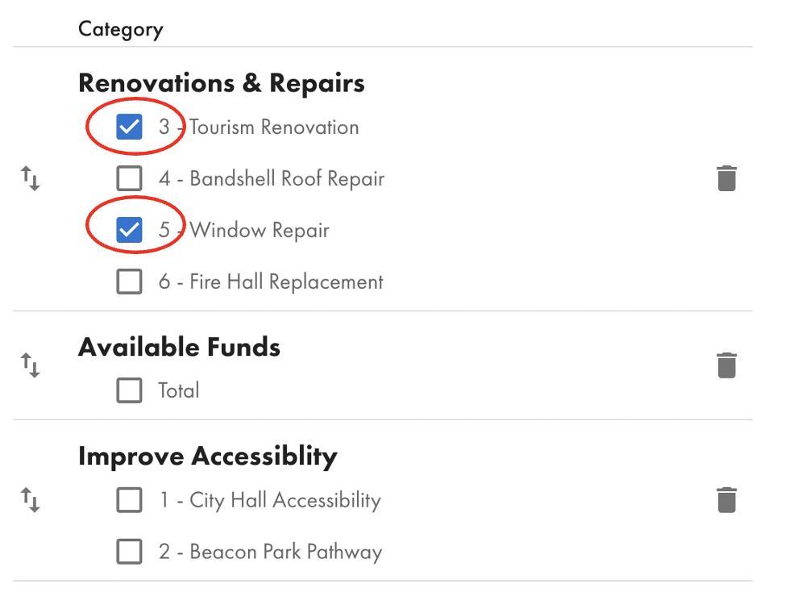This screenshot has width=785, height=605.
Task: Check the Fire Hall Replacement checkbox
Action: click(x=129, y=282)
